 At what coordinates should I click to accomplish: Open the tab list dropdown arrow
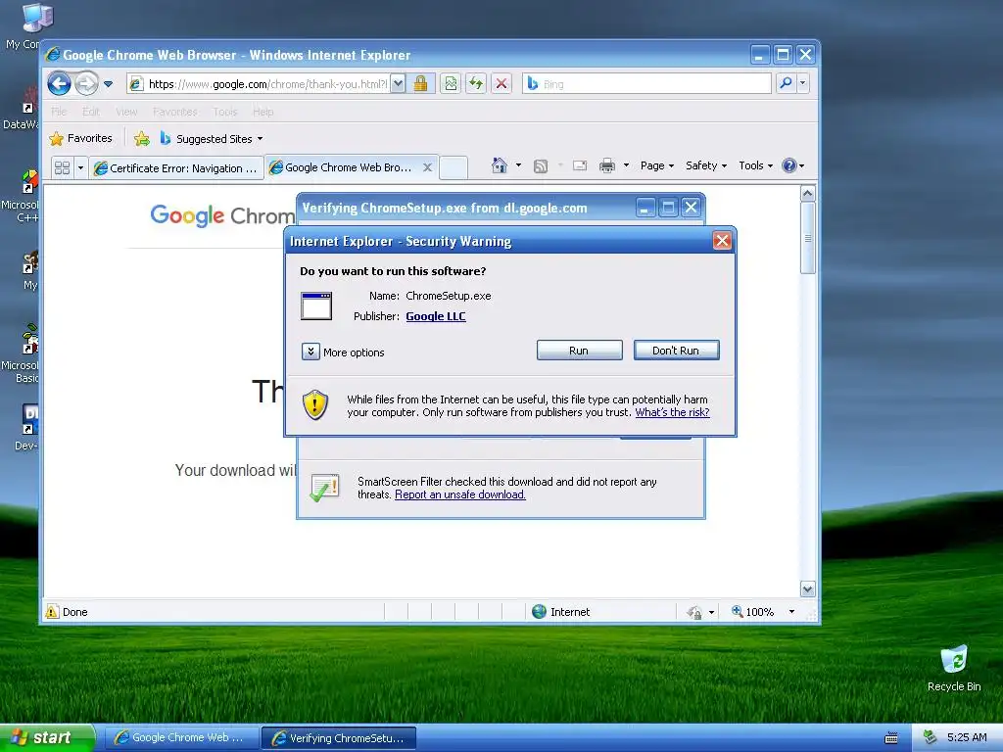point(80,168)
